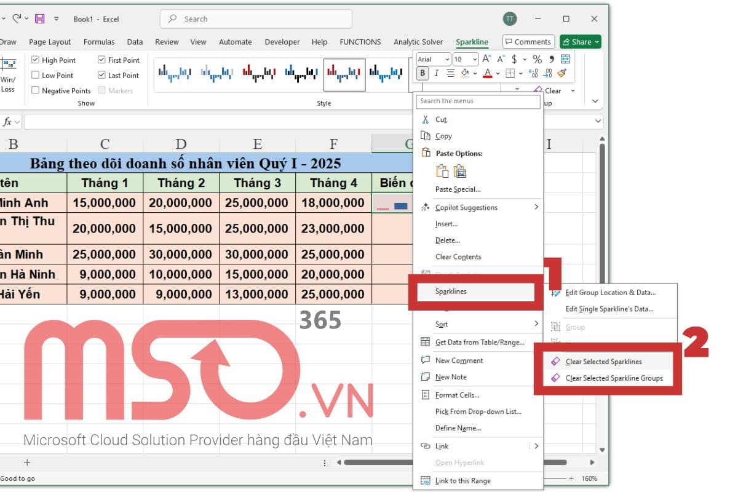
Task: Open the Analytic Solver tab
Action: (x=418, y=42)
